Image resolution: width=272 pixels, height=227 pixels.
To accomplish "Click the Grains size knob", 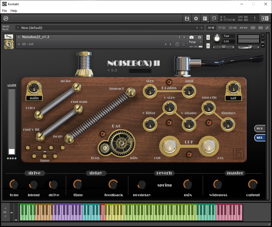I will click(x=150, y=91).
